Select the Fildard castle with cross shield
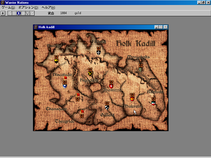This screenshot has width=211, height=158. coord(99,51)
